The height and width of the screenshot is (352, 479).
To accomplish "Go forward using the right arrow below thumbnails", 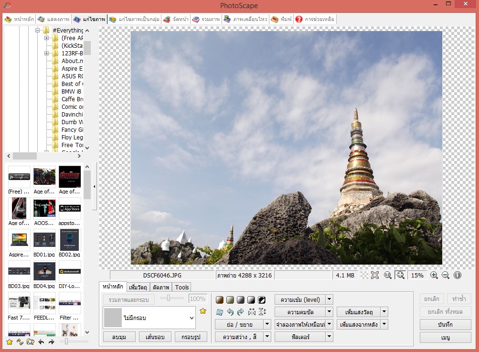I will click(x=51, y=342).
